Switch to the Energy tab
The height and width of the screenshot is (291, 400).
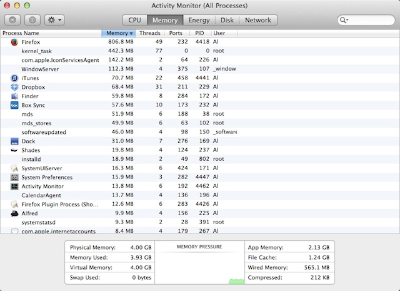[199, 20]
